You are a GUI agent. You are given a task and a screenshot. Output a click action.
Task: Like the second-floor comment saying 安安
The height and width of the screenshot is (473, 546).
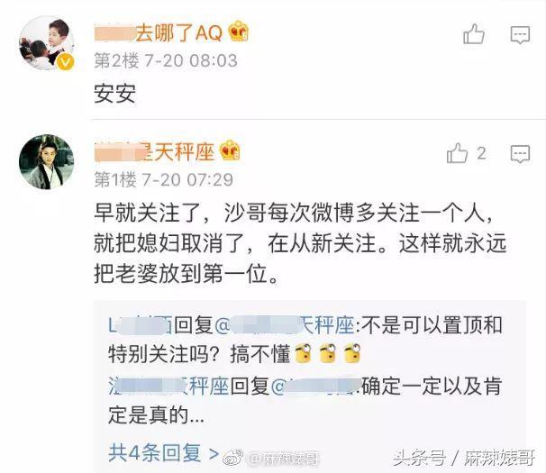pyautogui.click(x=474, y=34)
